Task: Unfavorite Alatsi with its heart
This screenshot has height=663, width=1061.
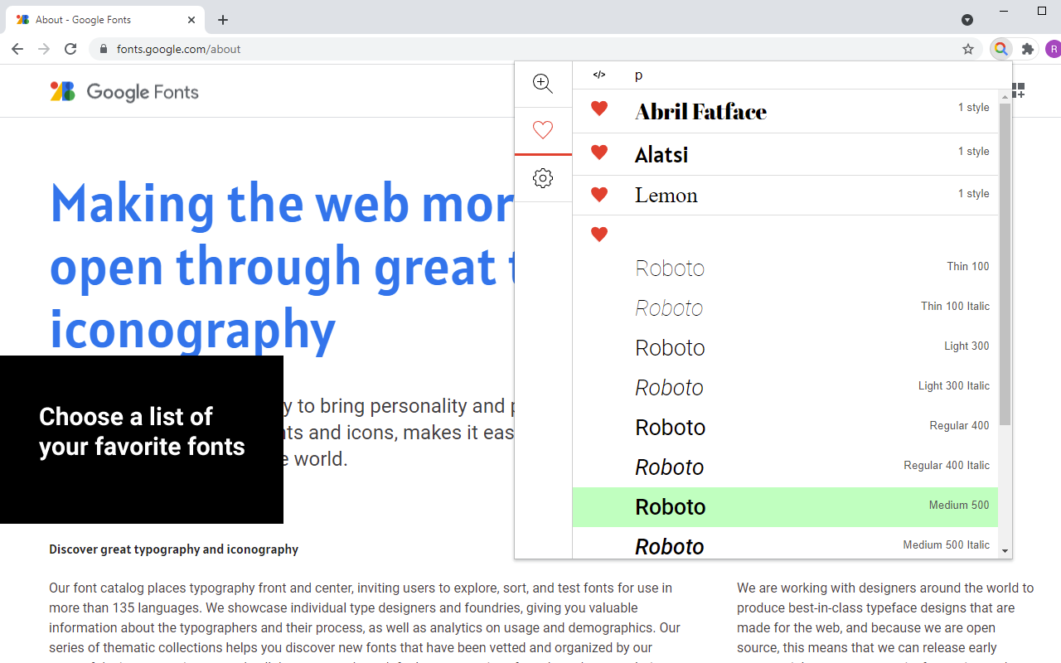Action: click(x=599, y=152)
